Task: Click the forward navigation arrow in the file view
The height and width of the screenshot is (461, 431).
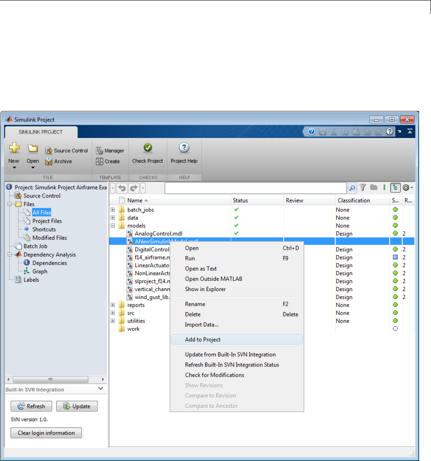Action: click(134, 188)
